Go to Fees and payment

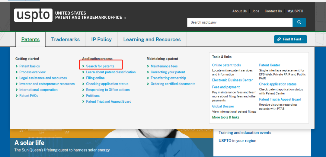[226, 87]
